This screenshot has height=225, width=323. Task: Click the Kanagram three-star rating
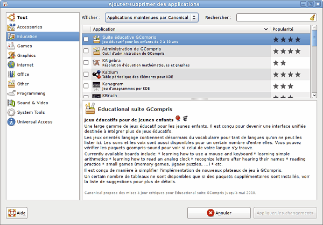click(283, 86)
